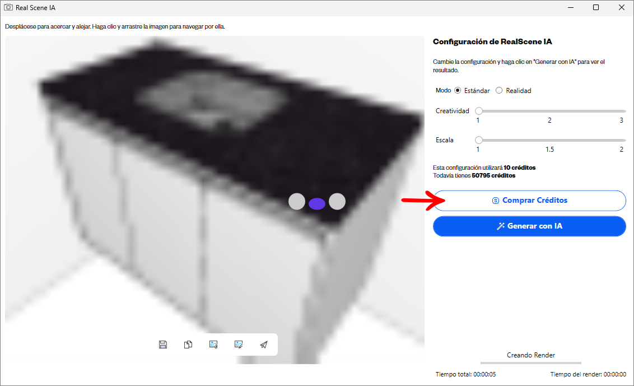634x386 pixels.
Task: Send the render with the paper plane icon
Action: point(263,345)
